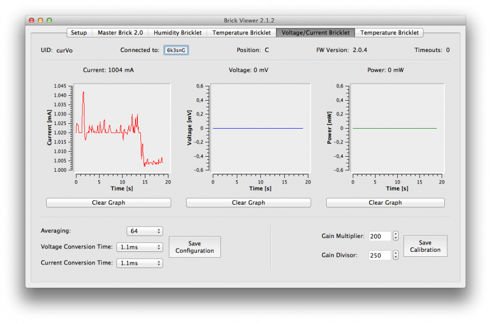Screen dimensions: 491x323
Task: Increment the Gain Multiplier stepper
Action: click(396, 234)
